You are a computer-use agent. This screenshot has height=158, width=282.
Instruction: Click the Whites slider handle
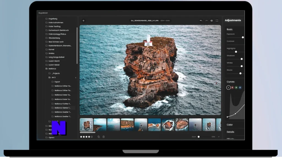coord(242,66)
